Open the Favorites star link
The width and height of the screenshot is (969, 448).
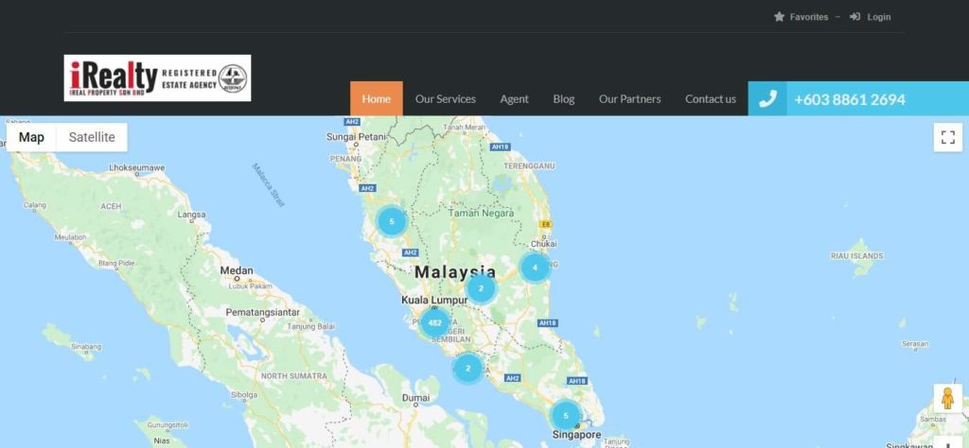click(x=801, y=17)
